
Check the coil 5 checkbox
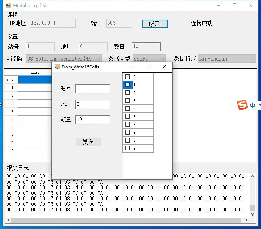(x=127, y=117)
